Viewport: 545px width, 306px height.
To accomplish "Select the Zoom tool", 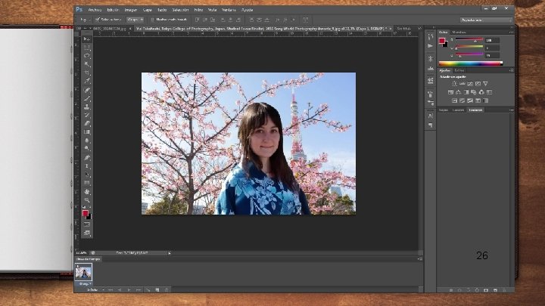I will [x=86, y=200].
